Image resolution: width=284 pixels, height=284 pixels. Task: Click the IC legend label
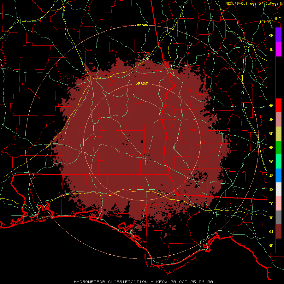(x=271, y=204)
